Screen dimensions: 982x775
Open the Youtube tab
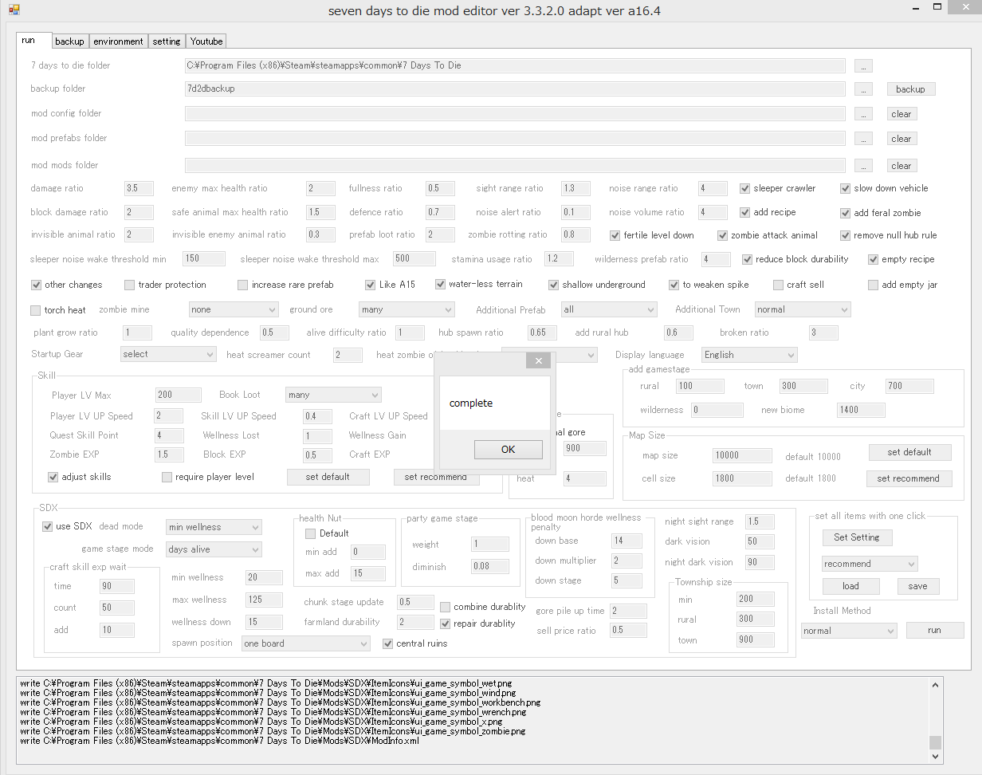point(206,41)
